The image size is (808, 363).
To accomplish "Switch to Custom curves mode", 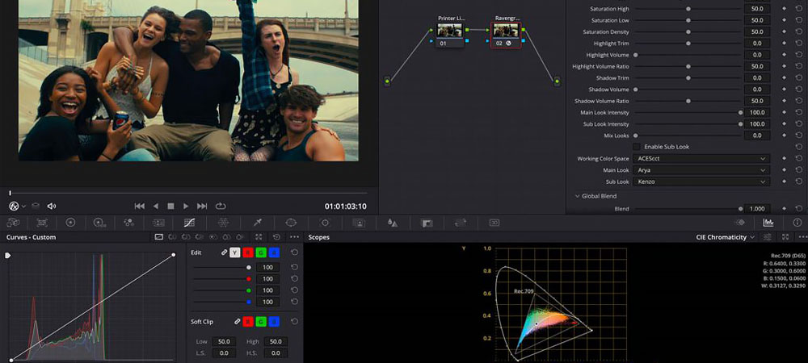I will (x=158, y=237).
